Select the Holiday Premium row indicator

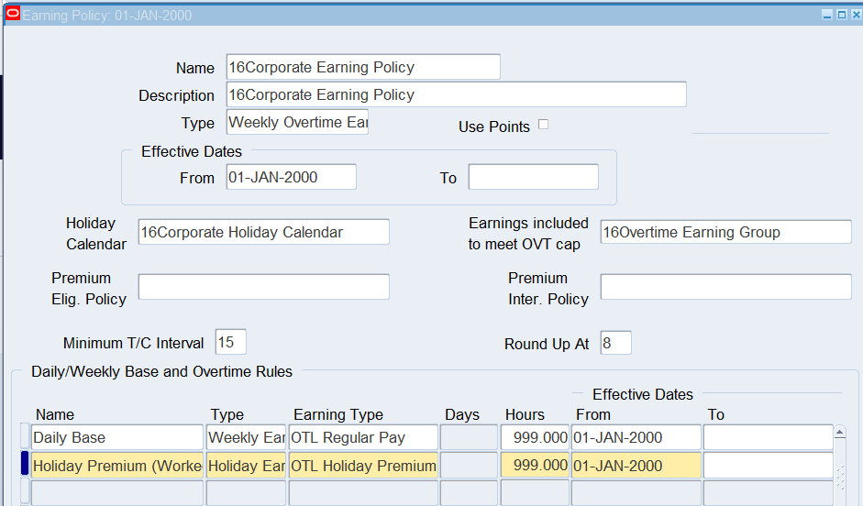pos(25,466)
